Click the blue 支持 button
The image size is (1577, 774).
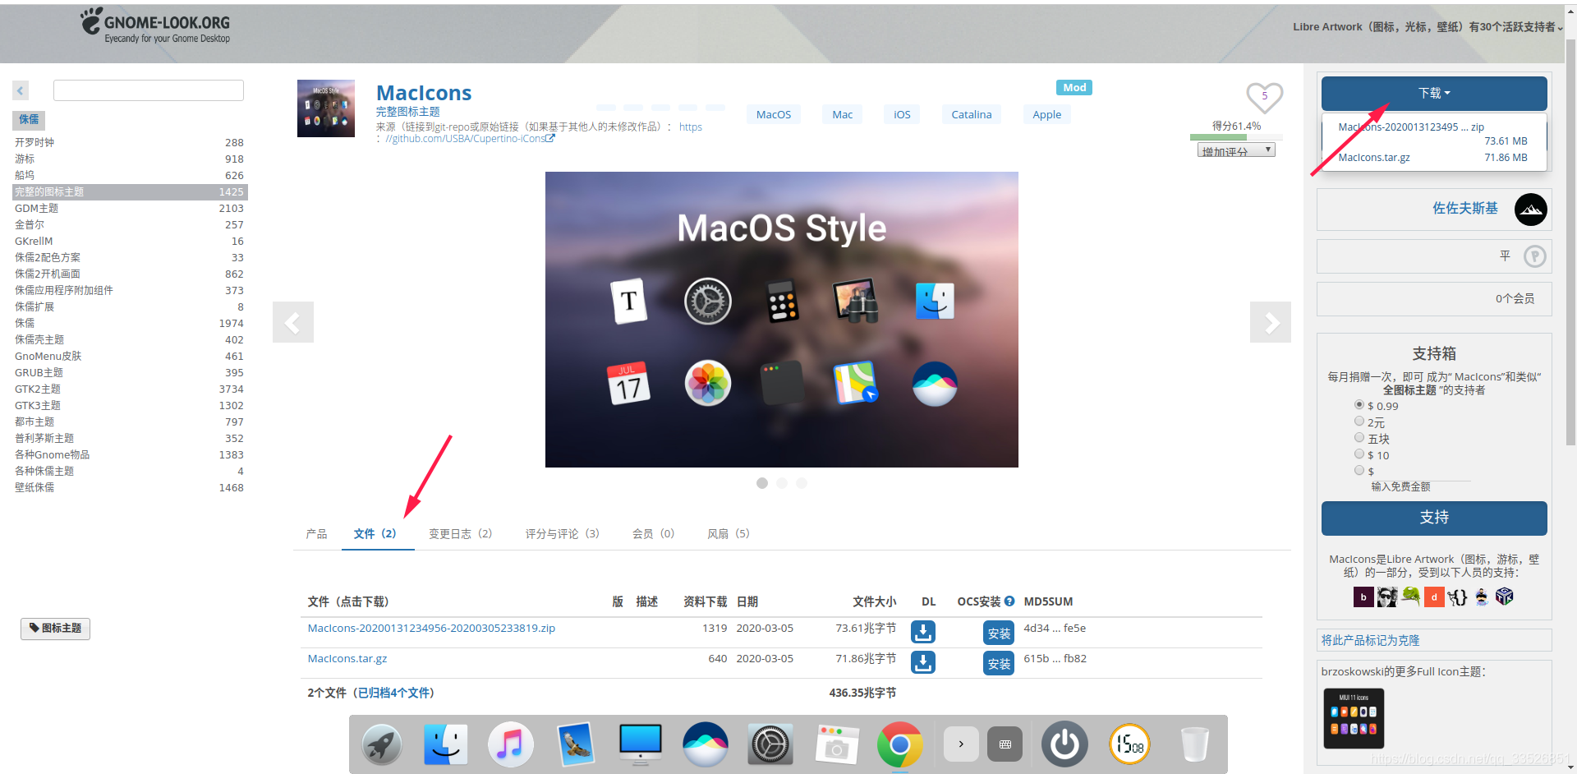tap(1434, 518)
